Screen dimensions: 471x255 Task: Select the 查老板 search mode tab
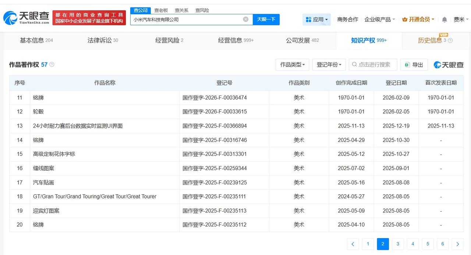coord(161,10)
